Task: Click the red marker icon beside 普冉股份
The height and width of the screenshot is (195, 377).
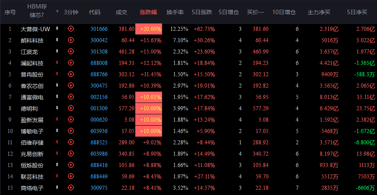Action: [57, 74]
